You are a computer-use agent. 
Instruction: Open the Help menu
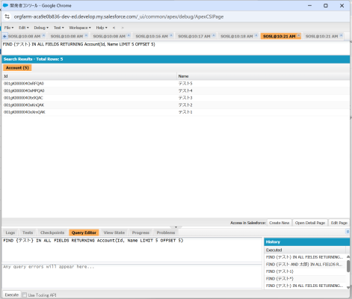coord(102,28)
